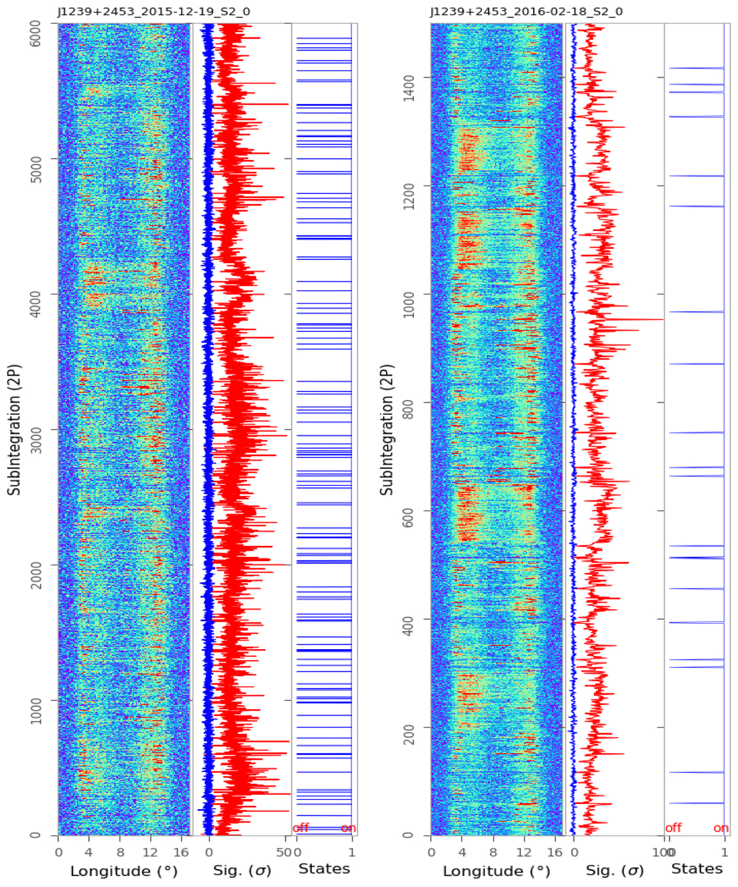Click the red 'on' label in right States panel
Viewport: 738px width, 887px height.
pyautogui.click(x=721, y=828)
